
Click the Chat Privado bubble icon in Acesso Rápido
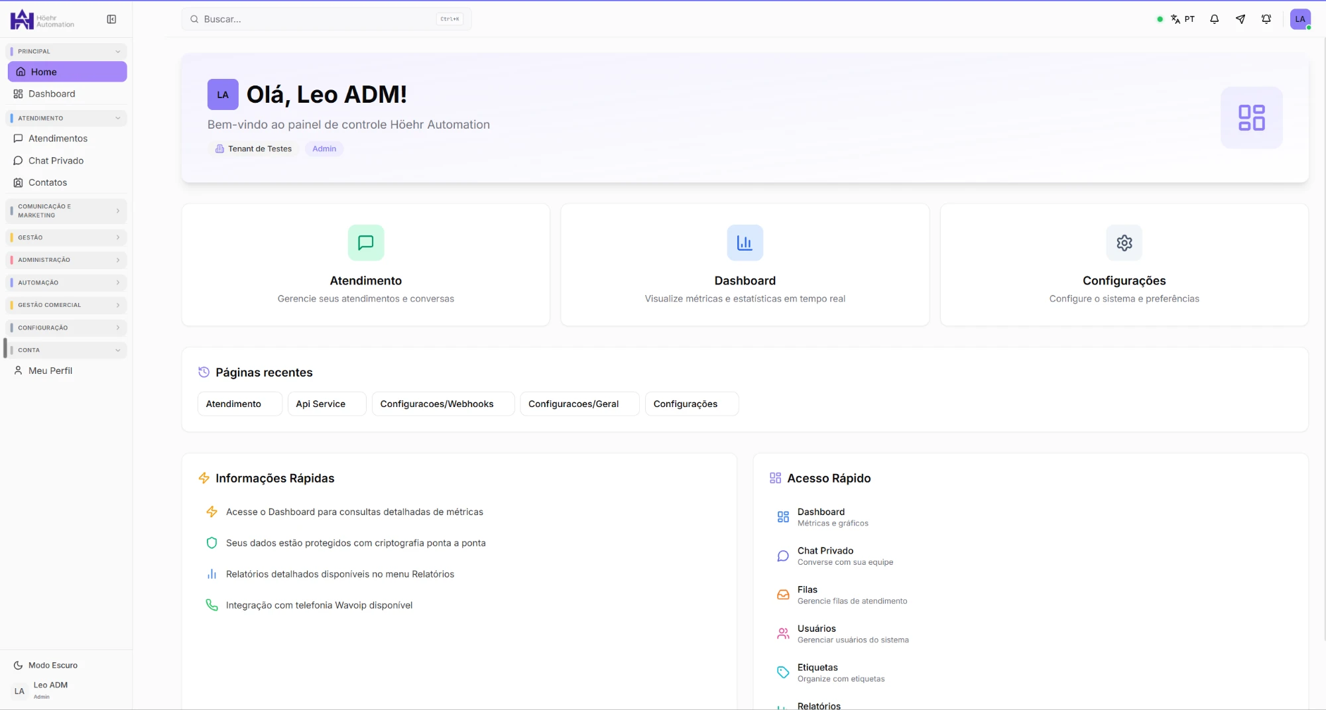point(783,556)
